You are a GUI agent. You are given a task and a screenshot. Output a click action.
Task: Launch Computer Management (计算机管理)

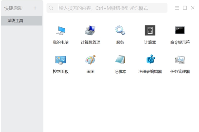tap(90, 31)
